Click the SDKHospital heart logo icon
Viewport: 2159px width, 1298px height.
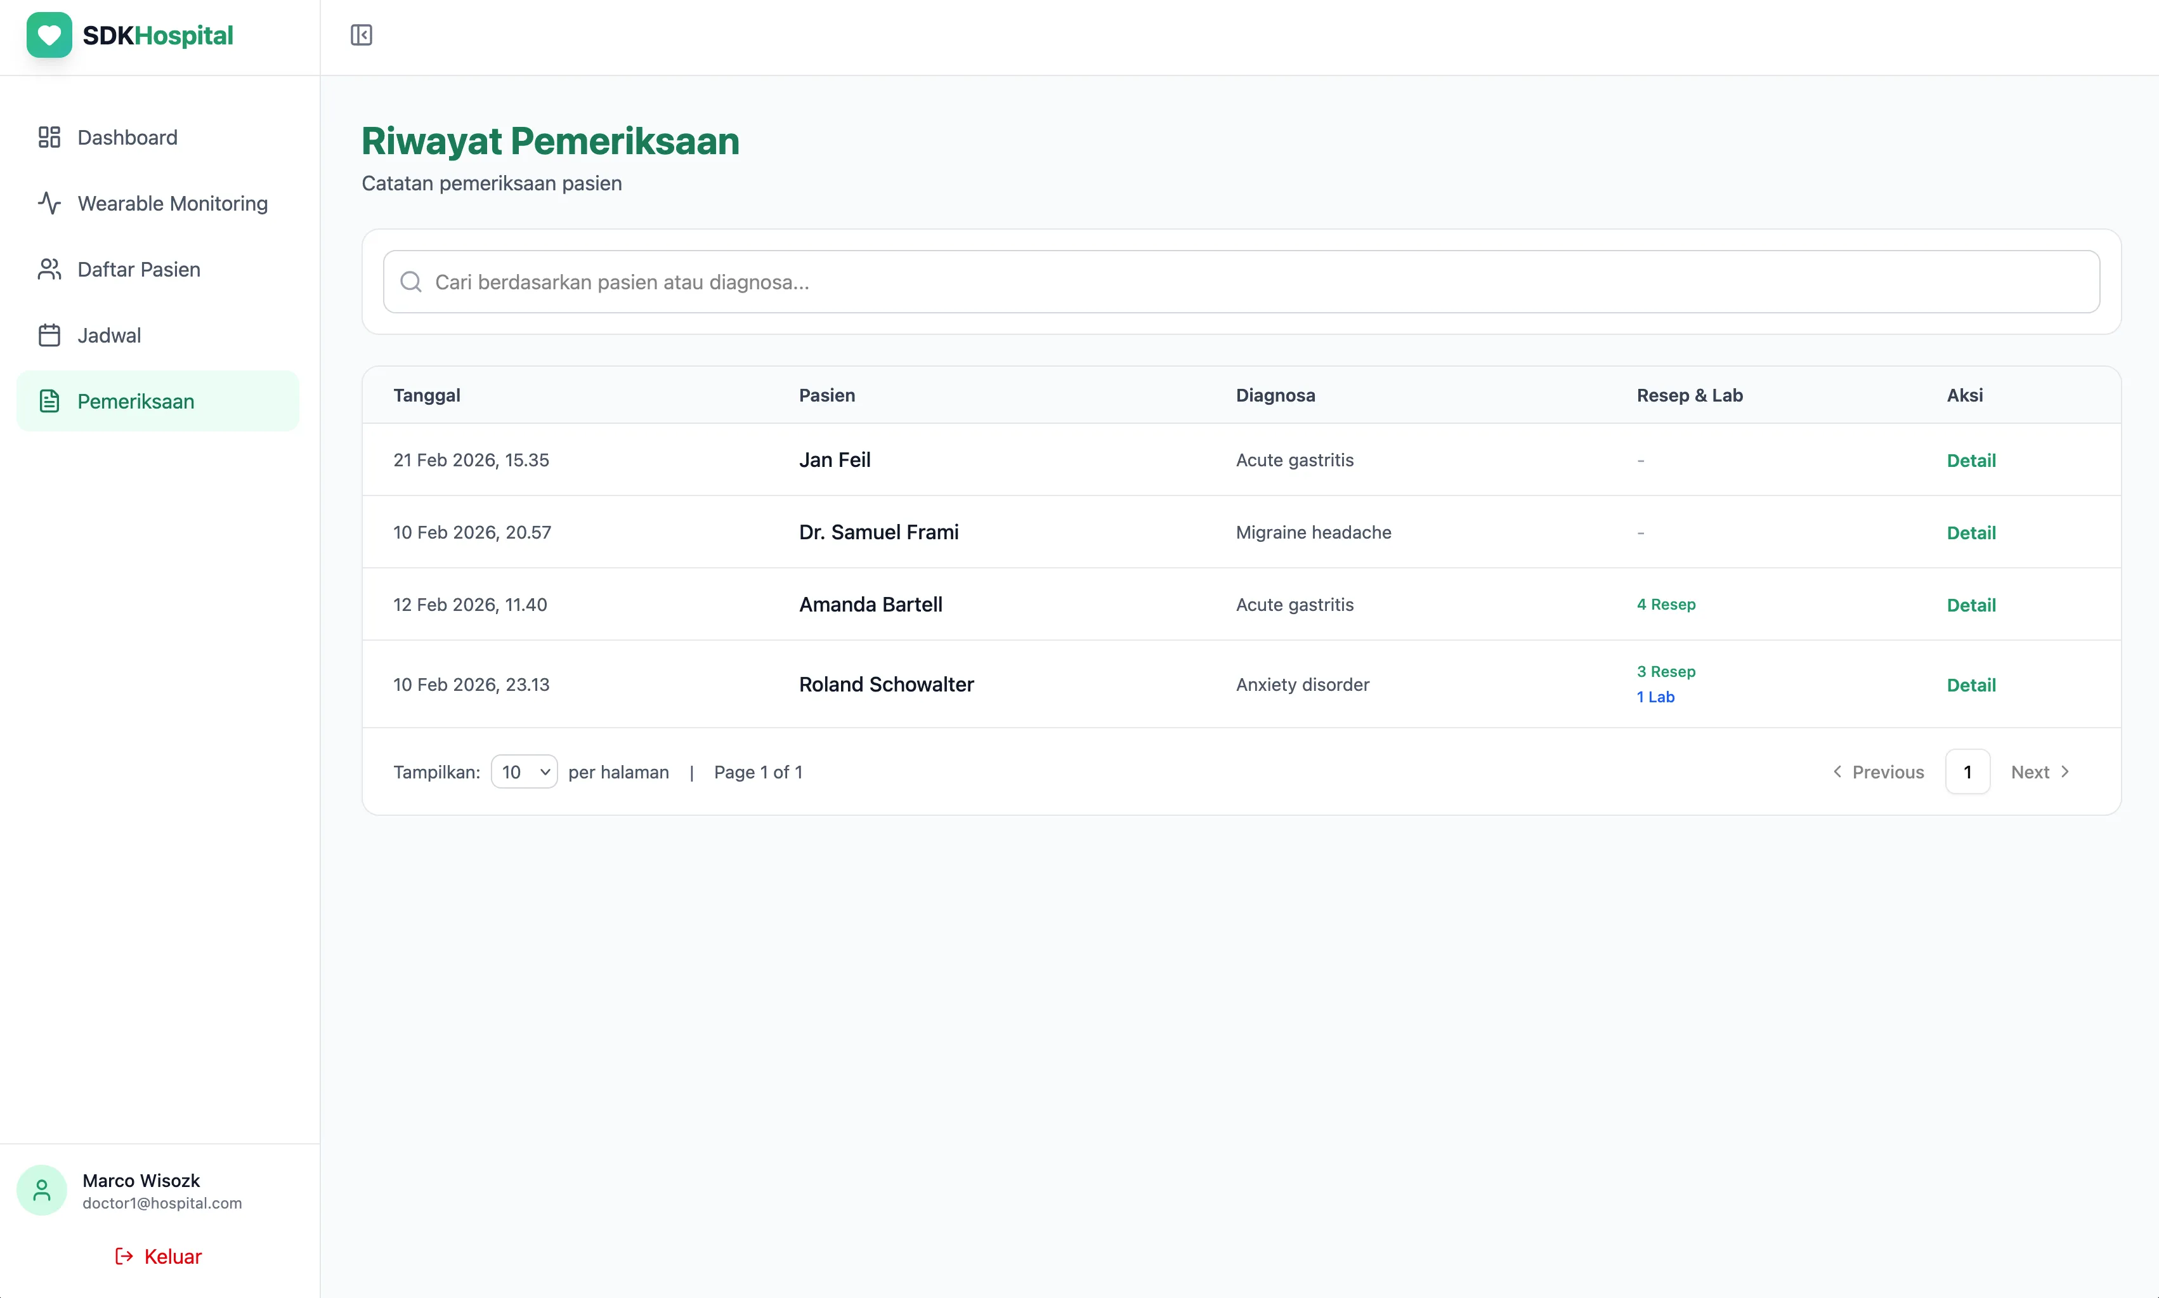click(x=49, y=35)
